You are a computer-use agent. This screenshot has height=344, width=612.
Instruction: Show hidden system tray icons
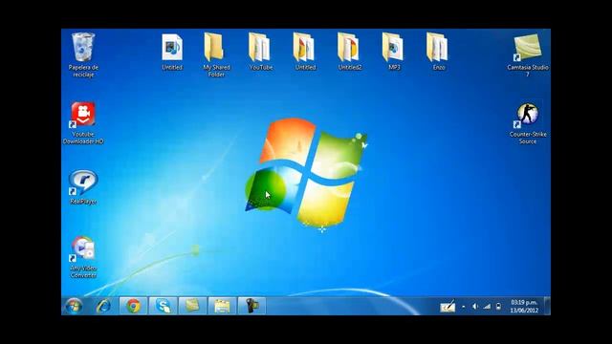(x=464, y=307)
